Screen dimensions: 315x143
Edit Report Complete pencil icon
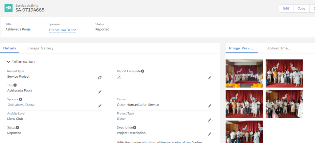click(210, 78)
